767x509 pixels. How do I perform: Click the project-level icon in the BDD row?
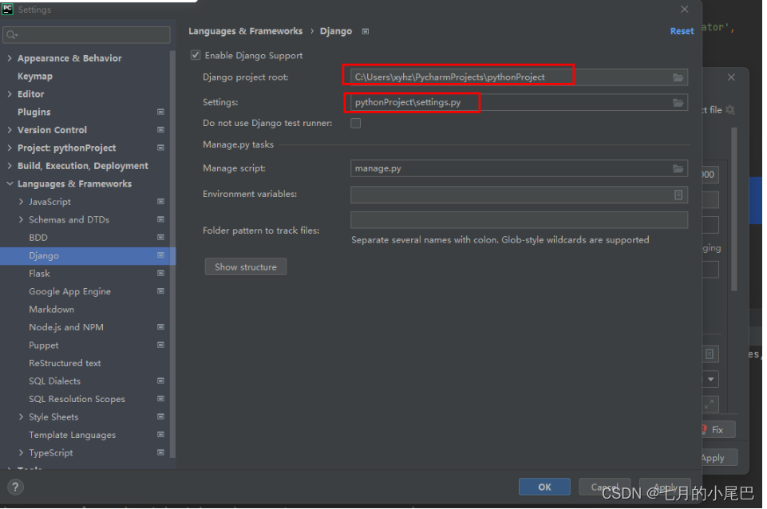(x=160, y=237)
